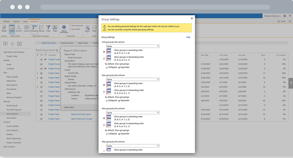Enable the Show Totals checkbox
Screen dimensions: 293x158
pos(70,29)
